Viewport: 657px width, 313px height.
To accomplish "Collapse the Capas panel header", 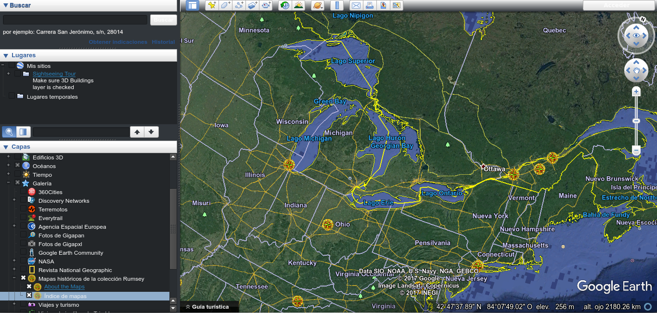I will click(5, 147).
